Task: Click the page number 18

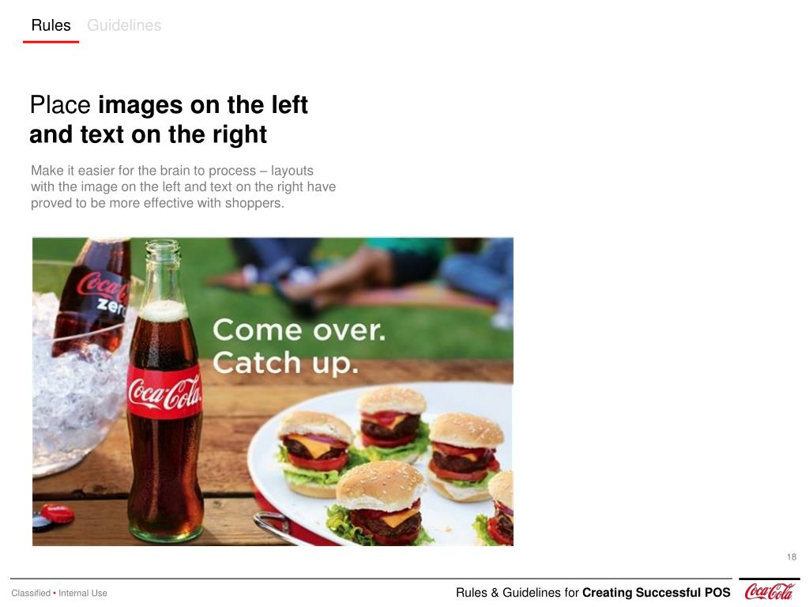Action: point(792,557)
